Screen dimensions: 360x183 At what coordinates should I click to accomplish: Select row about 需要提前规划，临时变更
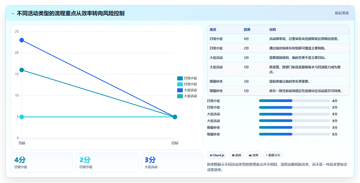coord(278,57)
